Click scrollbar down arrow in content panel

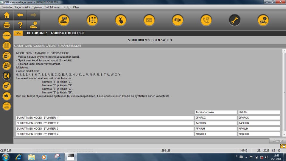coord(284,135)
